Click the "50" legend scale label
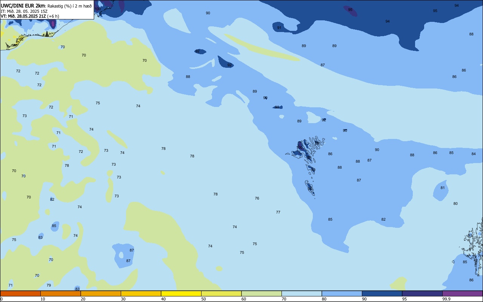 203,299
